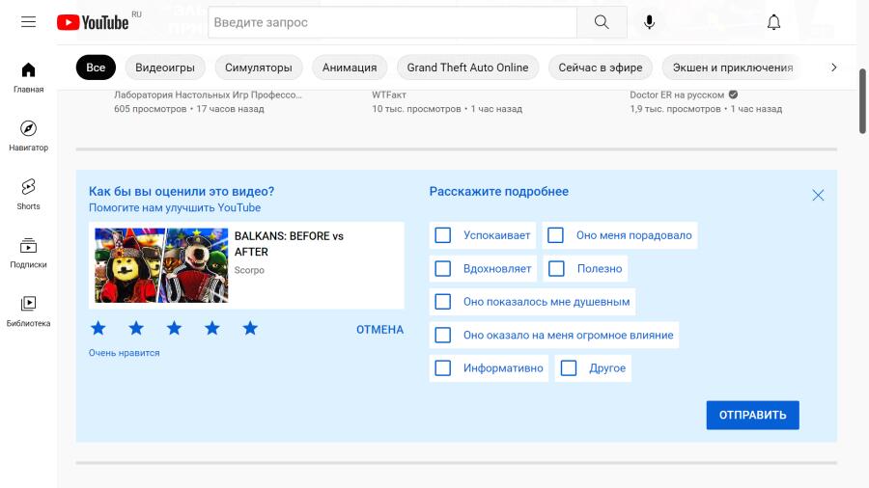
Task: Click the search magnifier button
Action: pyautogui.click(x=602, y=22)
